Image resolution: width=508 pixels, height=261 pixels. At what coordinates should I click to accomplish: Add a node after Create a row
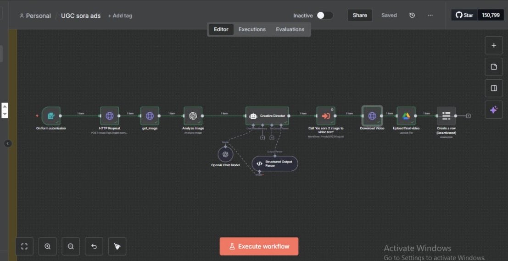468,116
